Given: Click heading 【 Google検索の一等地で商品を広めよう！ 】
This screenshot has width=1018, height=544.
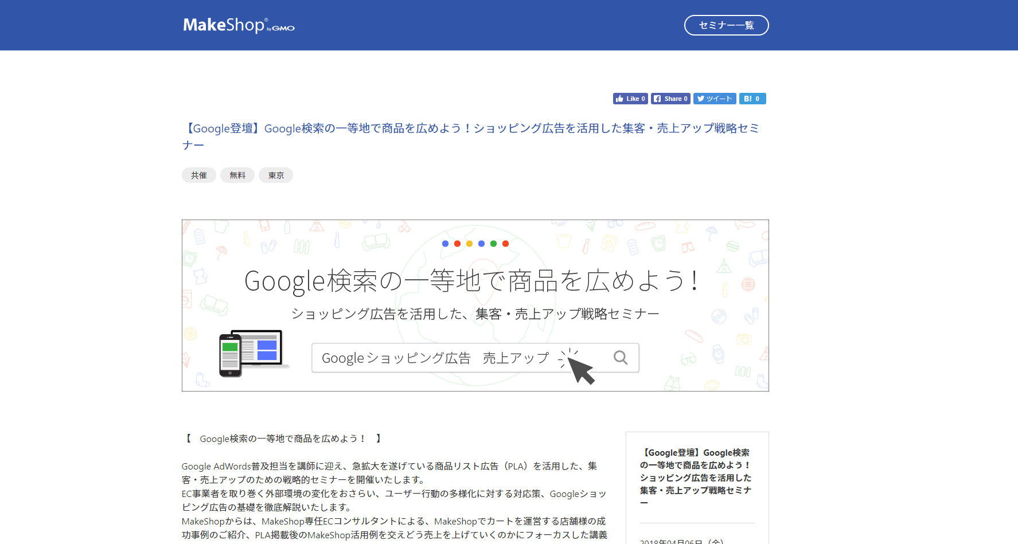Looking at the screenshot, I should pos(283,439).
